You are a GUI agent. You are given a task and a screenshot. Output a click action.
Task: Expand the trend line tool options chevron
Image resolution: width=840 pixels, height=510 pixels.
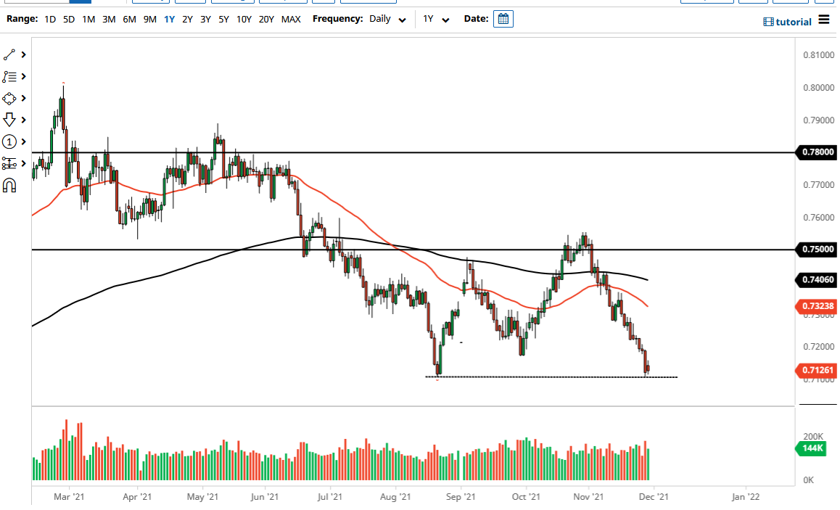pos(22,54)
